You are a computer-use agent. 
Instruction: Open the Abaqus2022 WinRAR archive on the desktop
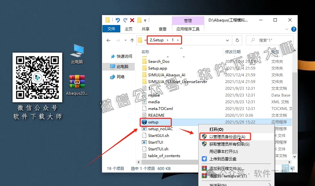[76, 82]
